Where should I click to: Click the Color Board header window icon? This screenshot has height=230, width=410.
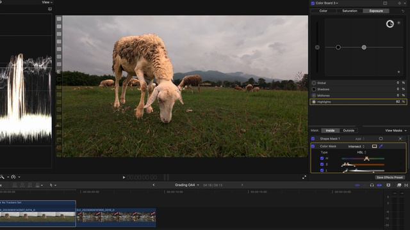point(385,3)
